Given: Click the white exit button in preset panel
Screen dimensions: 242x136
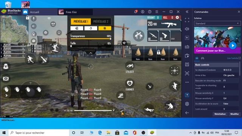Looking at the screenshot, I should pos(77,28).
